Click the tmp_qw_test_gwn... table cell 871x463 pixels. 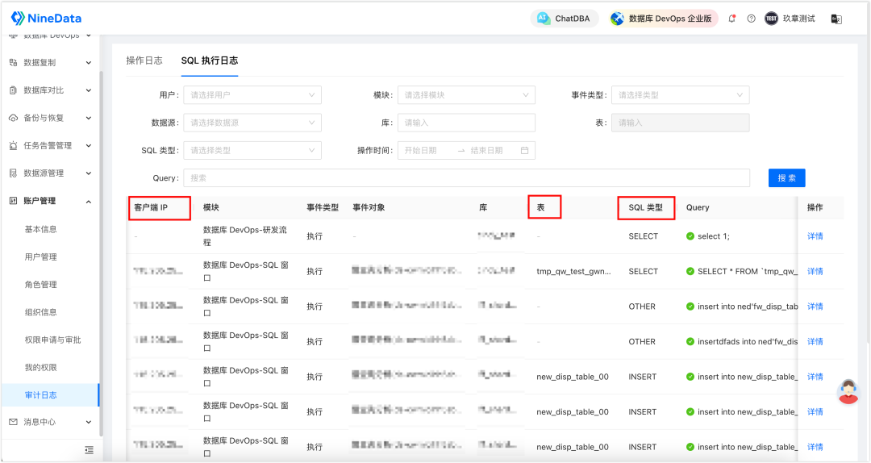click(573, 271)
